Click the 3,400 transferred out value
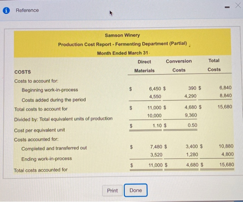The width and height of the screenshot is (243, 202). tap(192, 147)
